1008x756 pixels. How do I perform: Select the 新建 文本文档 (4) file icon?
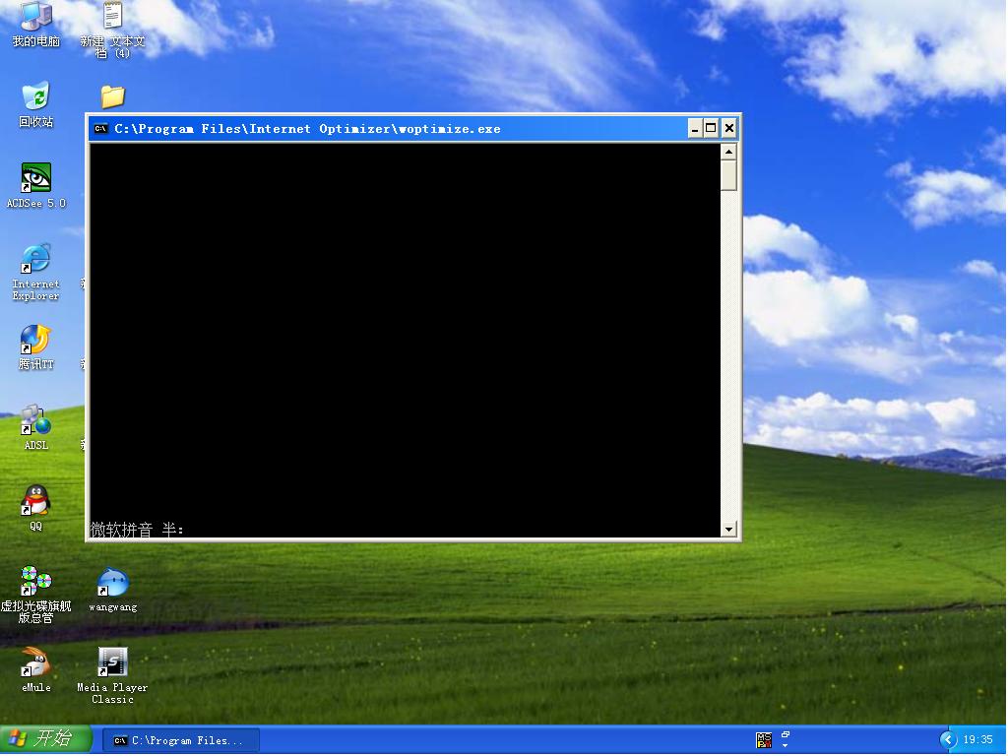pos(112,30)
